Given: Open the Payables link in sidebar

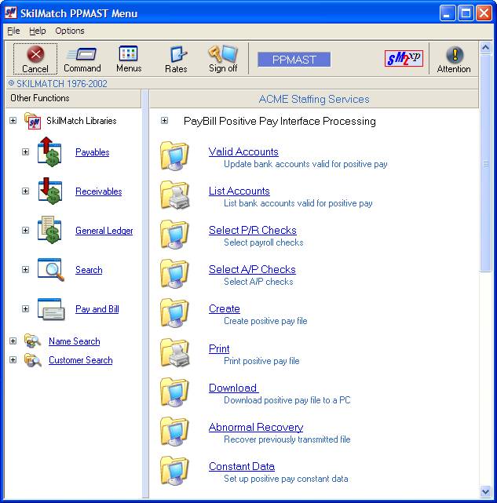Looking at the screenshot, I should pyautogui.click(x=93, y=152).
